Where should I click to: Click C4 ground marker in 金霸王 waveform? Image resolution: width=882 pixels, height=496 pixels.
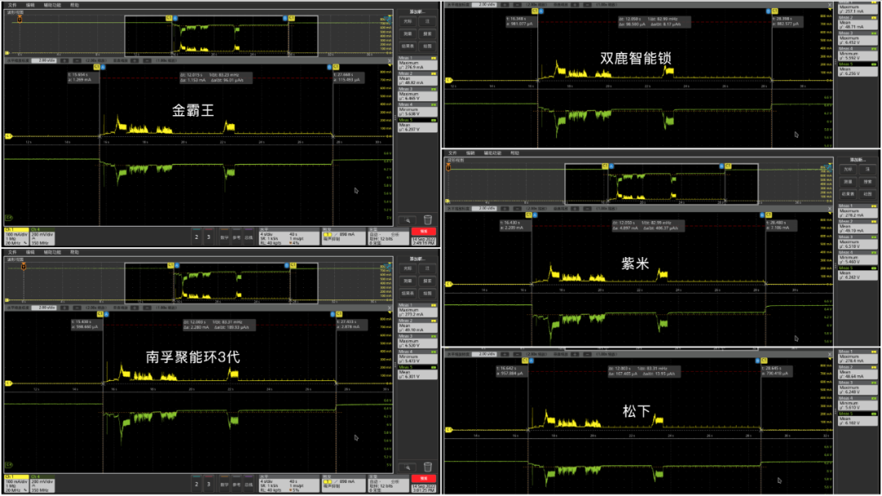pyautogui.click(x=8, y=217)
